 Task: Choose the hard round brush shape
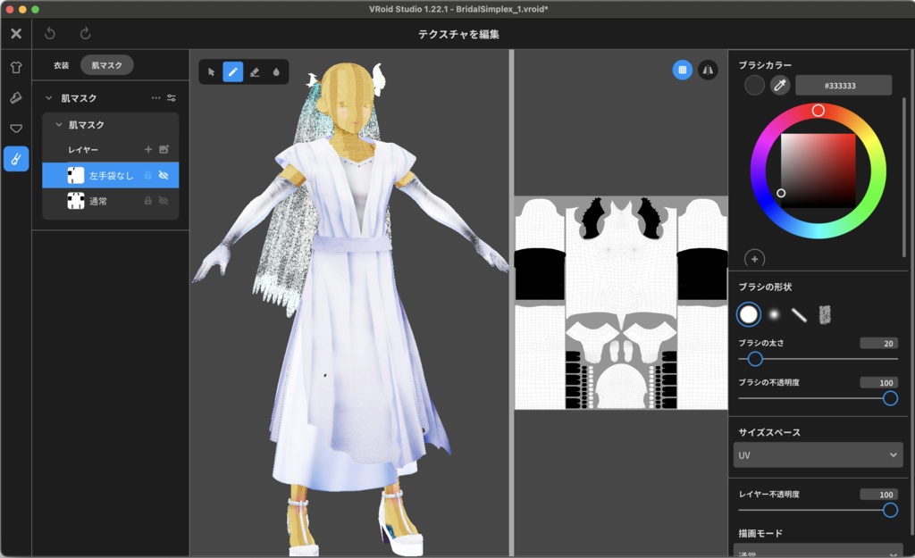[x=748, y=315]
